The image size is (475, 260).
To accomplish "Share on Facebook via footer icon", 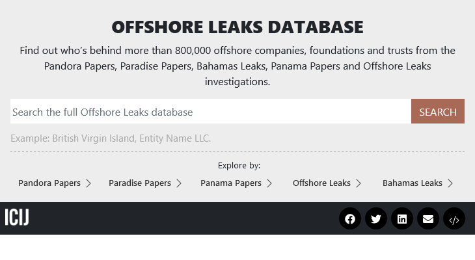I will [350, 218].
